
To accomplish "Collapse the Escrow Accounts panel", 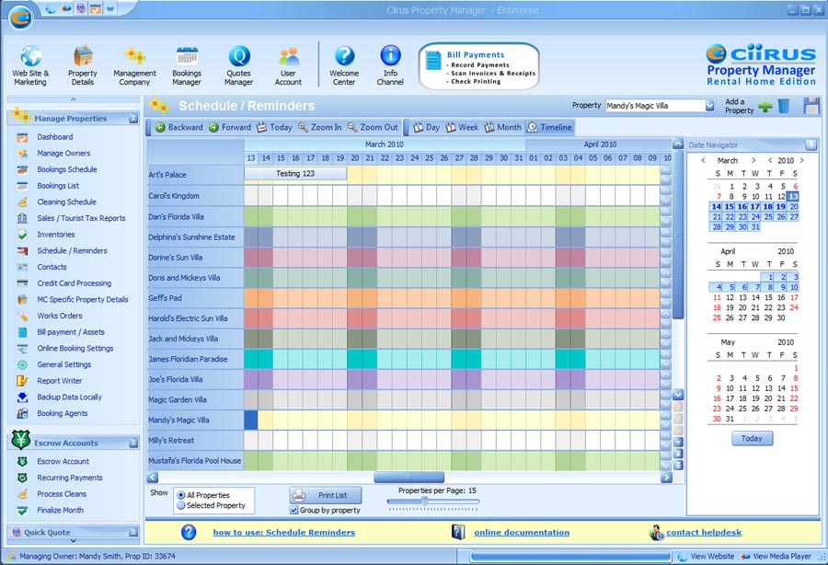I will [133, 444].
